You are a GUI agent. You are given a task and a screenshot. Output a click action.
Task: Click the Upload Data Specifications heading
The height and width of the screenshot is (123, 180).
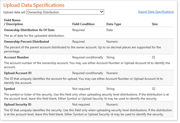(34, 5)
